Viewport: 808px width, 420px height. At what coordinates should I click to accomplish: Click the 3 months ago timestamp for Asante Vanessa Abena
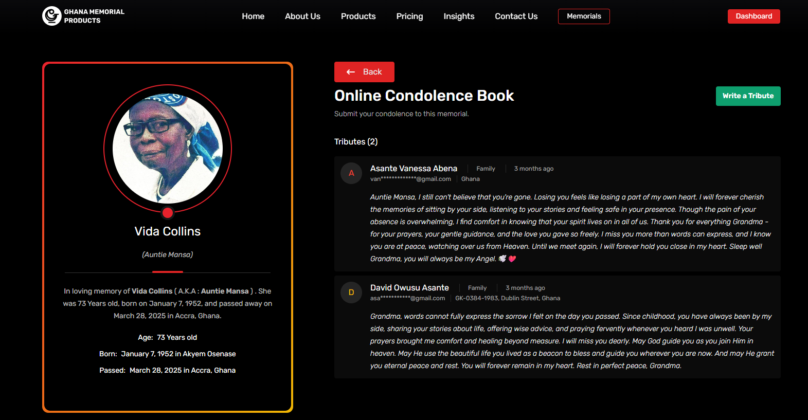point(534,169)
